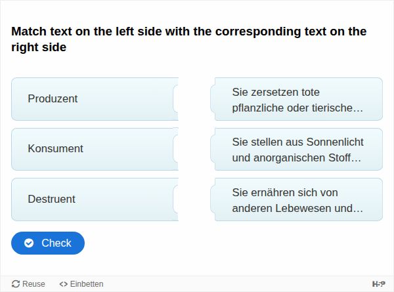Pick the "Sie ernähren sich von" answer card
Viewport: 394px width, 292px height.
pos(299,199)
